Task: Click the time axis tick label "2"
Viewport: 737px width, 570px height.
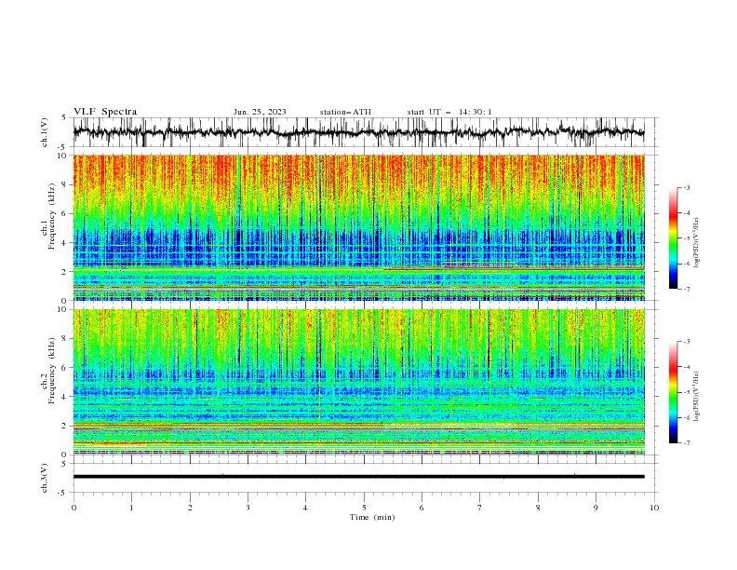Action: [190, 508]
